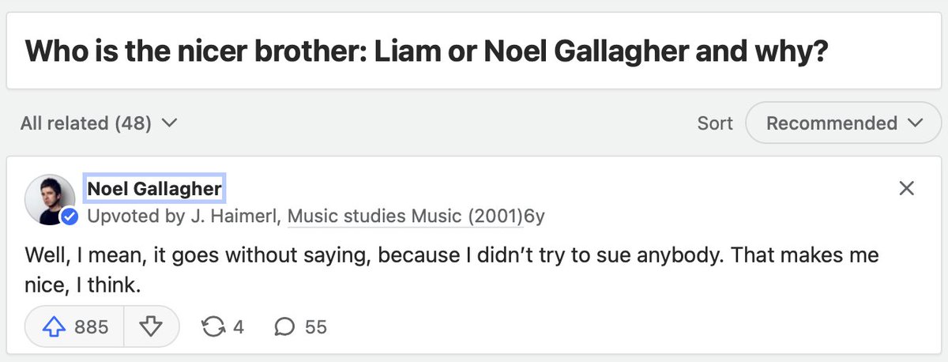Open the Liam or Noel question title
Image resolution: width=948 pixels, height=362 pixels.
pos(427,51)
